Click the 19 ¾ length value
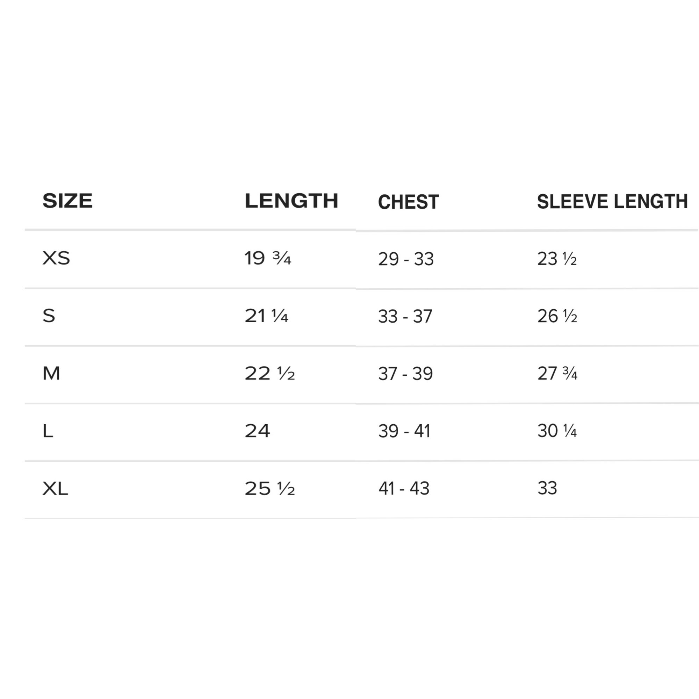 pyautogui.click(x=267, y=258)
